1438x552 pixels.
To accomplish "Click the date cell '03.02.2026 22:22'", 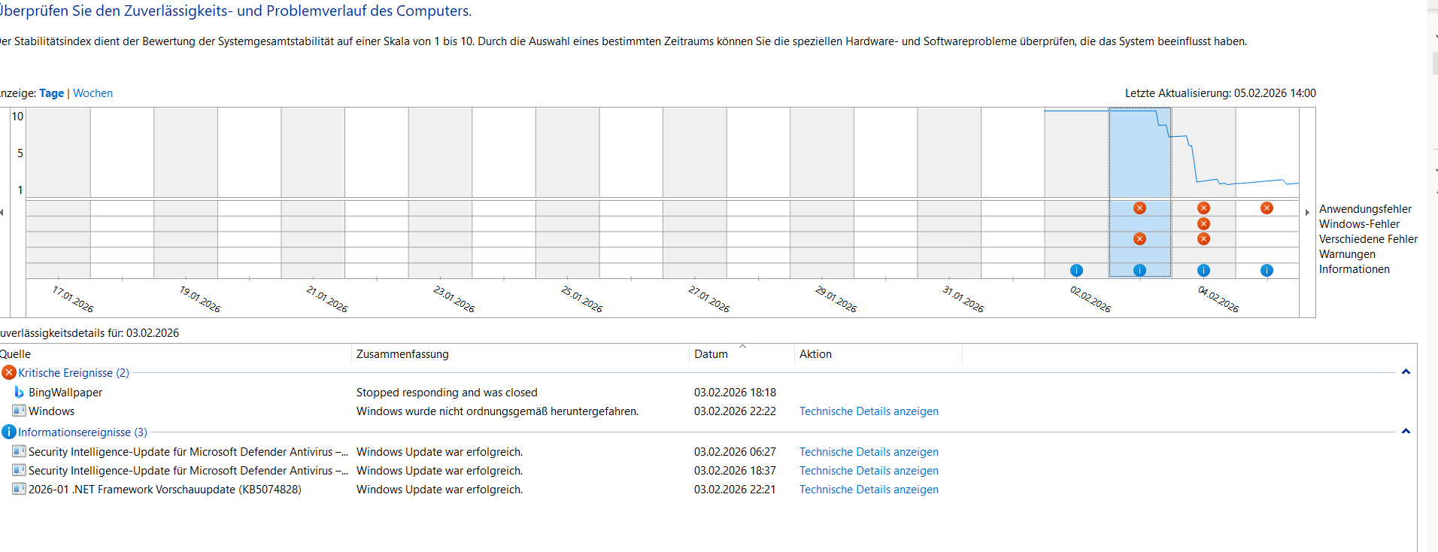I will point(735,411).
